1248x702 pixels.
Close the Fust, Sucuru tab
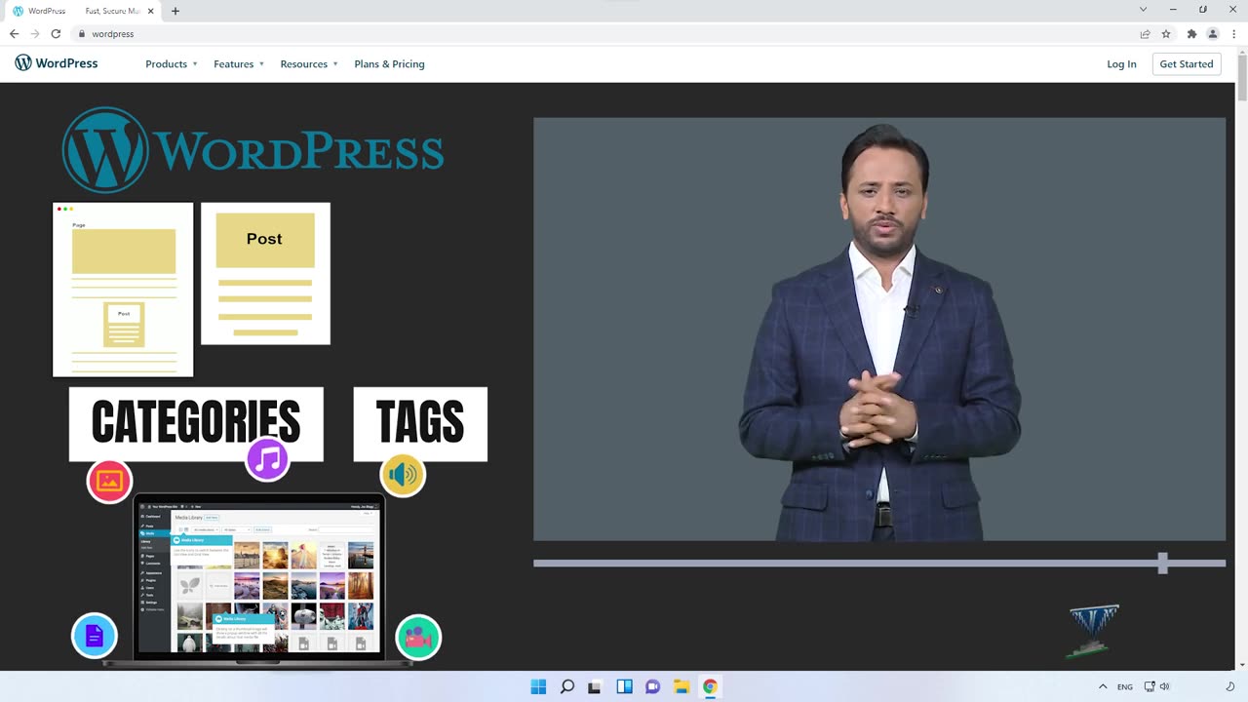click(x=151, y=11)
